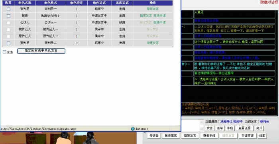The width and height of the screenshot is (279, 144).
Task: Click the 角色状态 column header
Action: pyautogui.click(x=100, y=3)
